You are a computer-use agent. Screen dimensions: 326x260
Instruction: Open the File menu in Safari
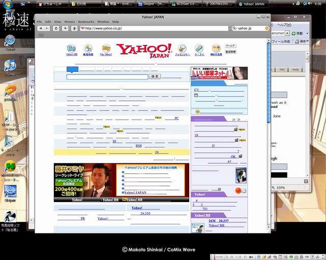[39, 22]
